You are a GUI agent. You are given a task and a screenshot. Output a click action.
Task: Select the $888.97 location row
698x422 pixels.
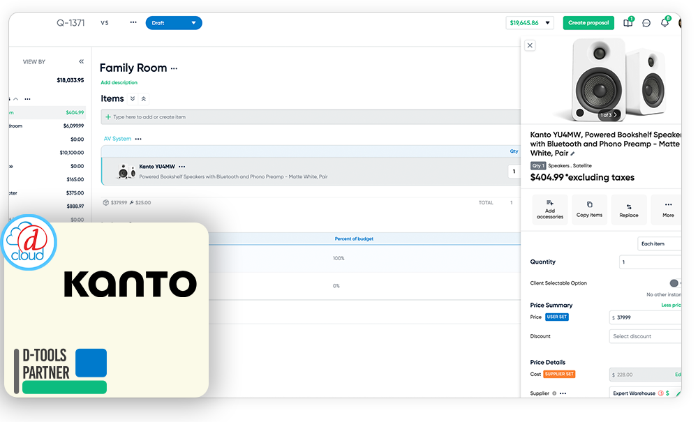(47, 206)
